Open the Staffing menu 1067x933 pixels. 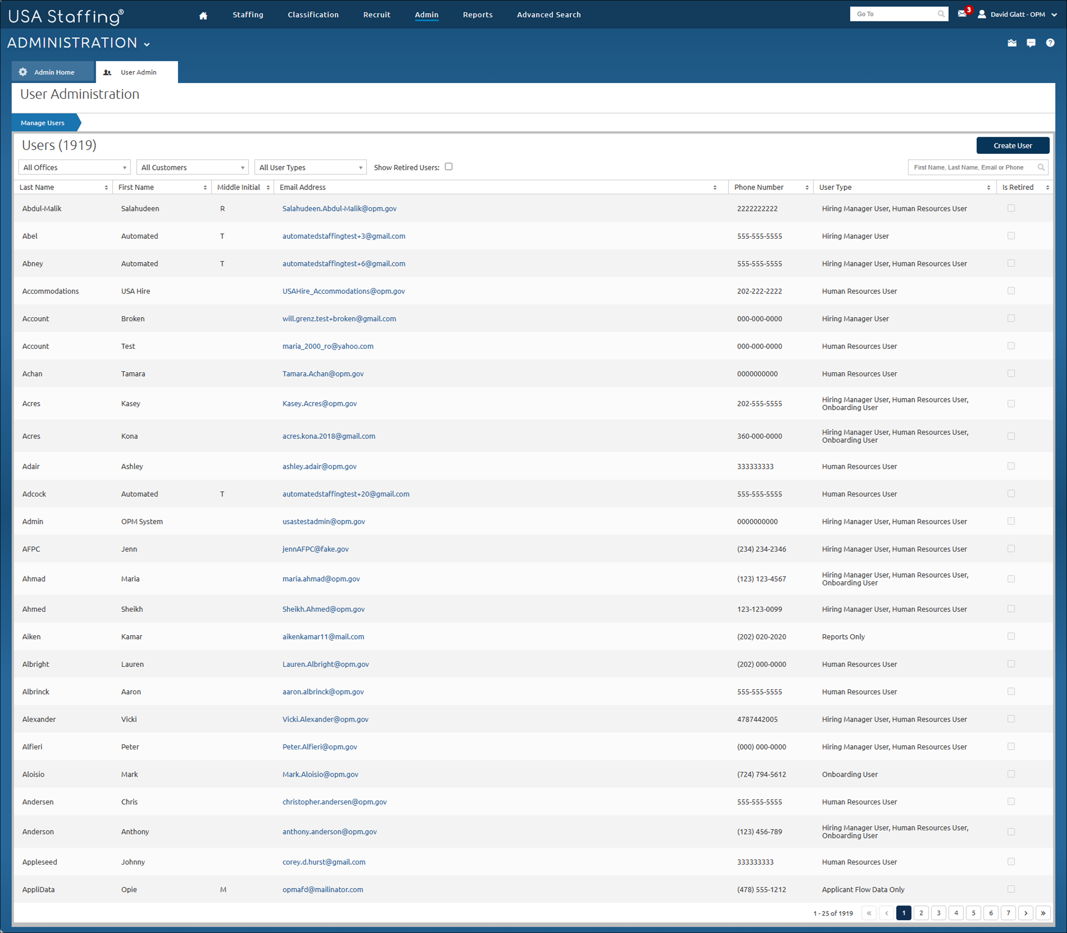(x=248, y=14)
